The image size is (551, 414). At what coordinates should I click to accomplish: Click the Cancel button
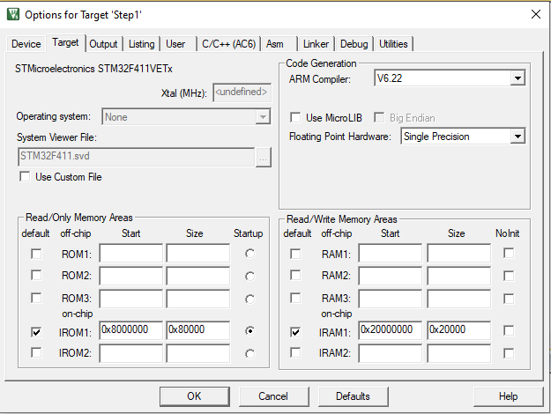pyautogui.click(x=273, y=396)
